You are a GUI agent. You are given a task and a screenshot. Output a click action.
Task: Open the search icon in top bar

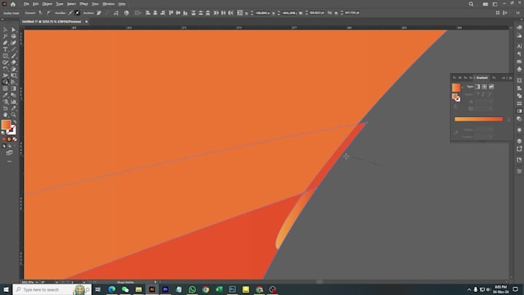[x=471, y=4]
